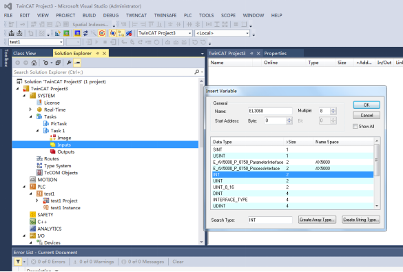Screen dimensions: 403x272
Task: Expand the Real-Time node
Action: tap(30, 109)
